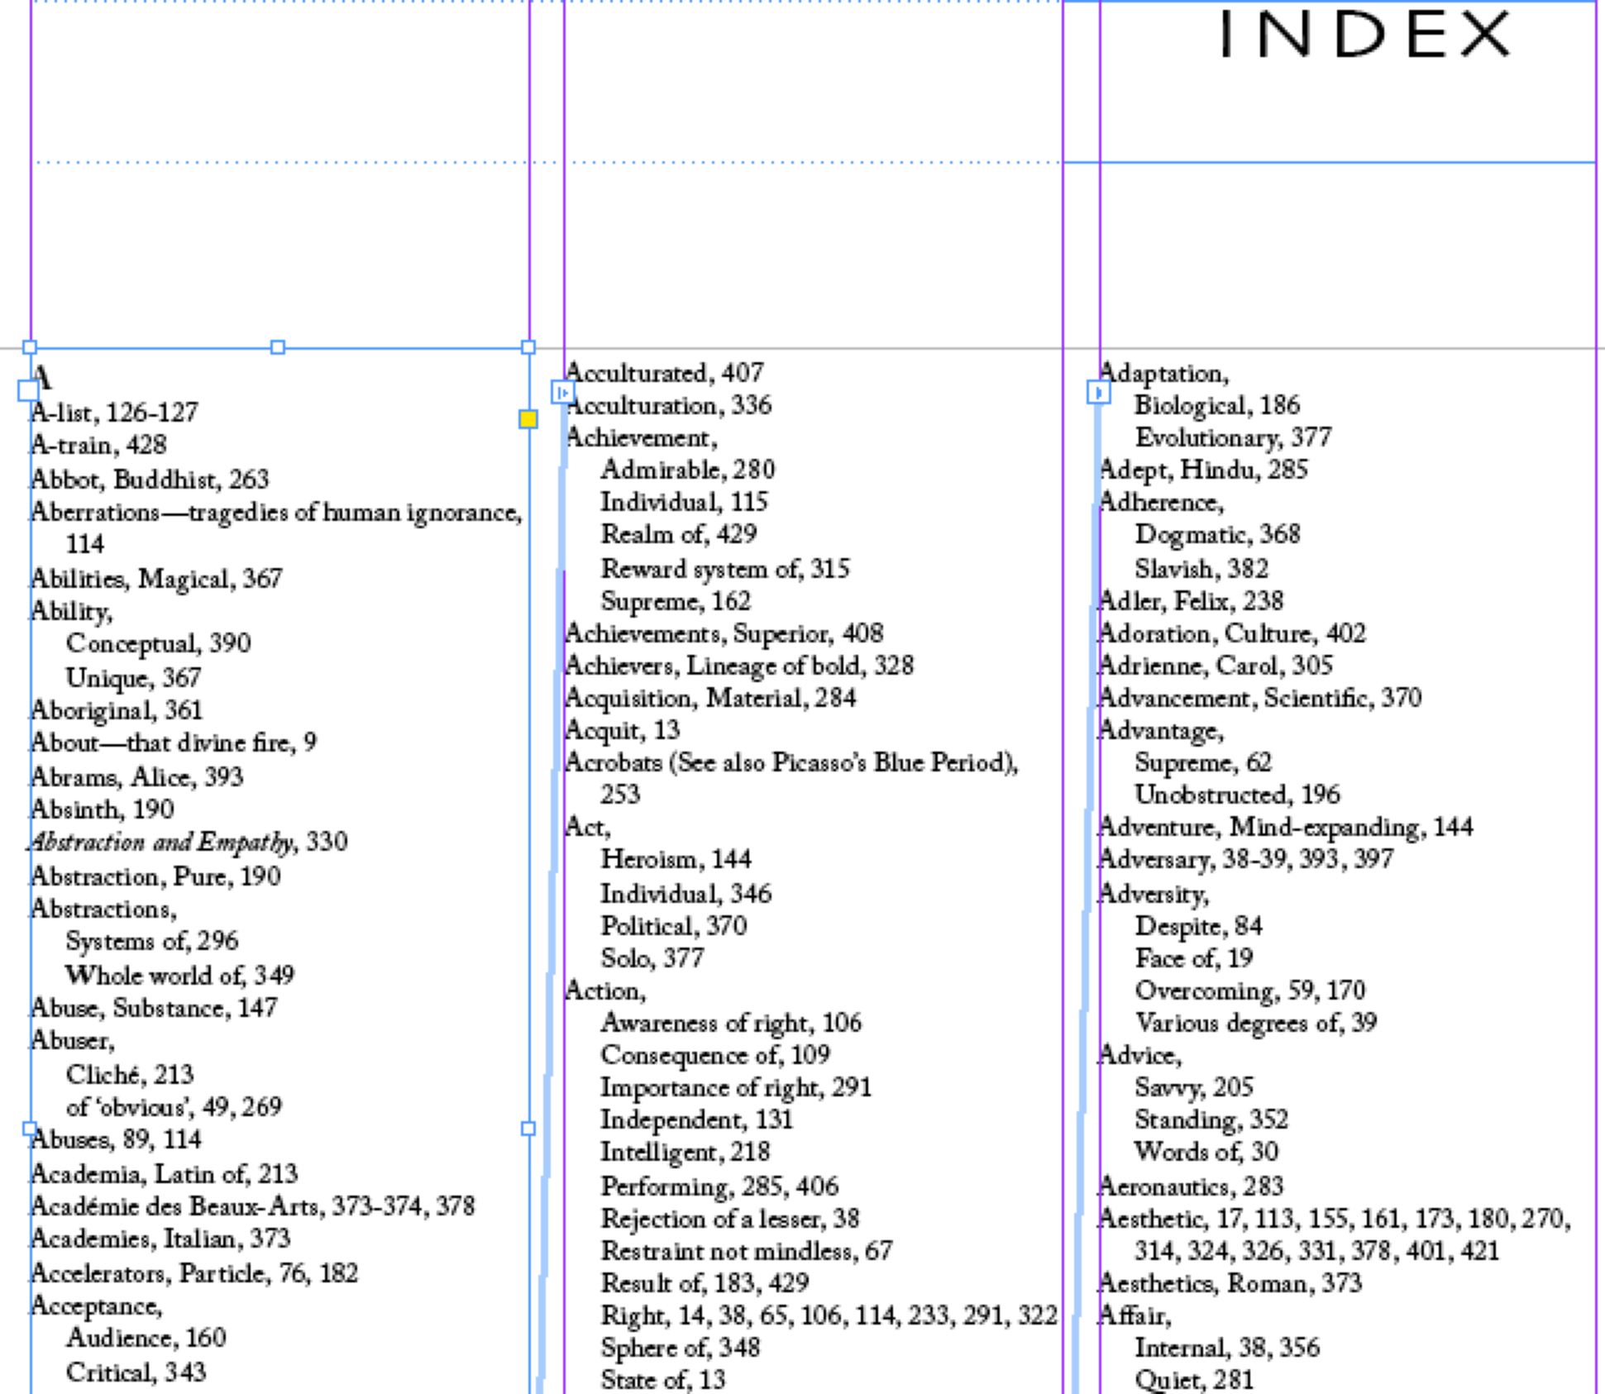
Task: Click the Restraint not mindless, 67 subentry
Action: (x=746, y=1251)
